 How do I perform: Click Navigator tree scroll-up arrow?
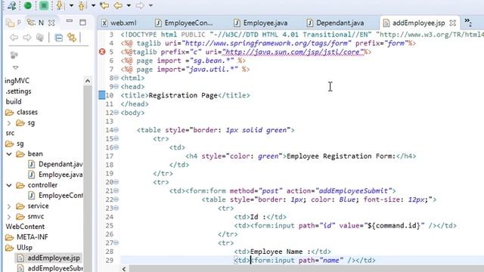(88, 81)
